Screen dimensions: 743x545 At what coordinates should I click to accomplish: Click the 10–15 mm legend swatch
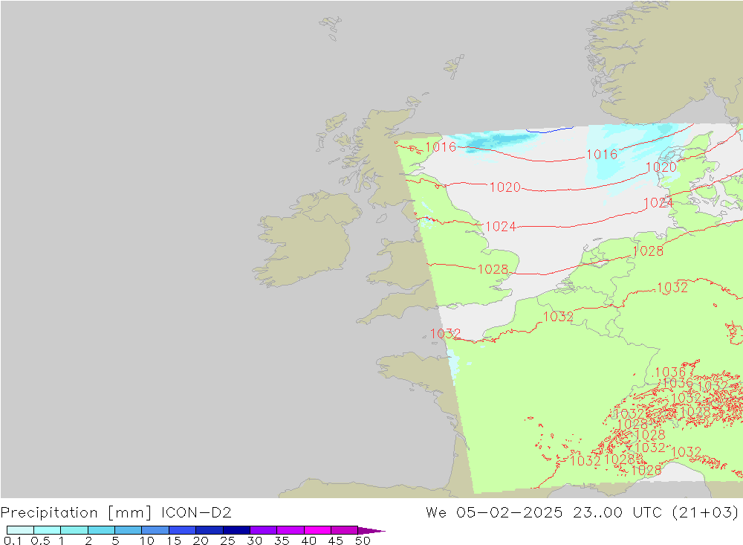(155, 530)
